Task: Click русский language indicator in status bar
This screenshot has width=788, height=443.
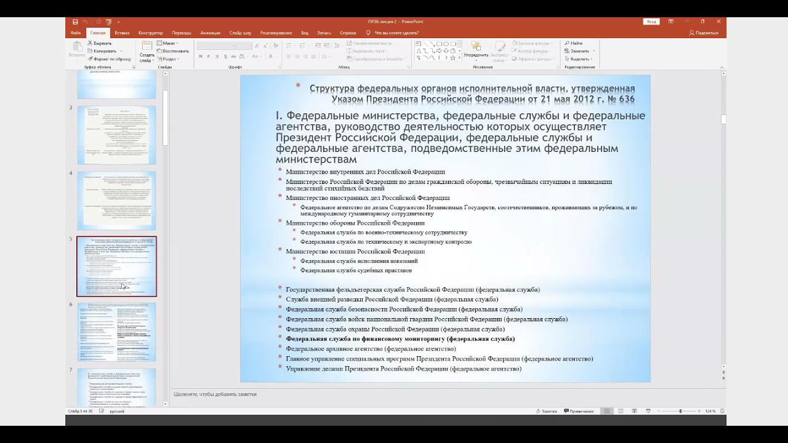Action: 117,411
